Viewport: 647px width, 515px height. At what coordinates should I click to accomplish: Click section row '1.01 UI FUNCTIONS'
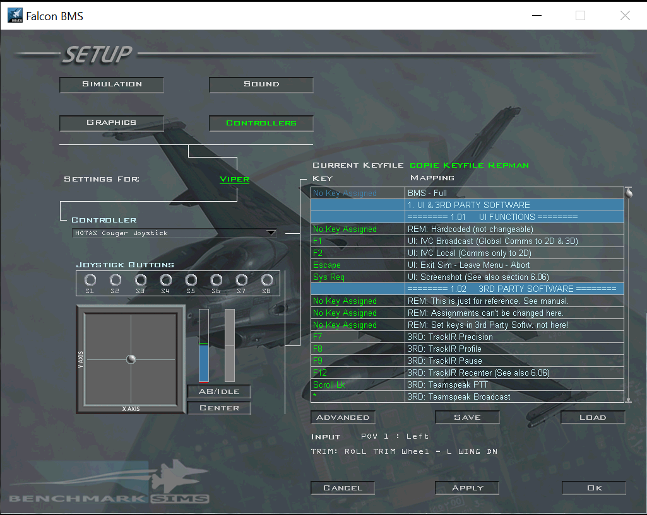click(468, 217)
